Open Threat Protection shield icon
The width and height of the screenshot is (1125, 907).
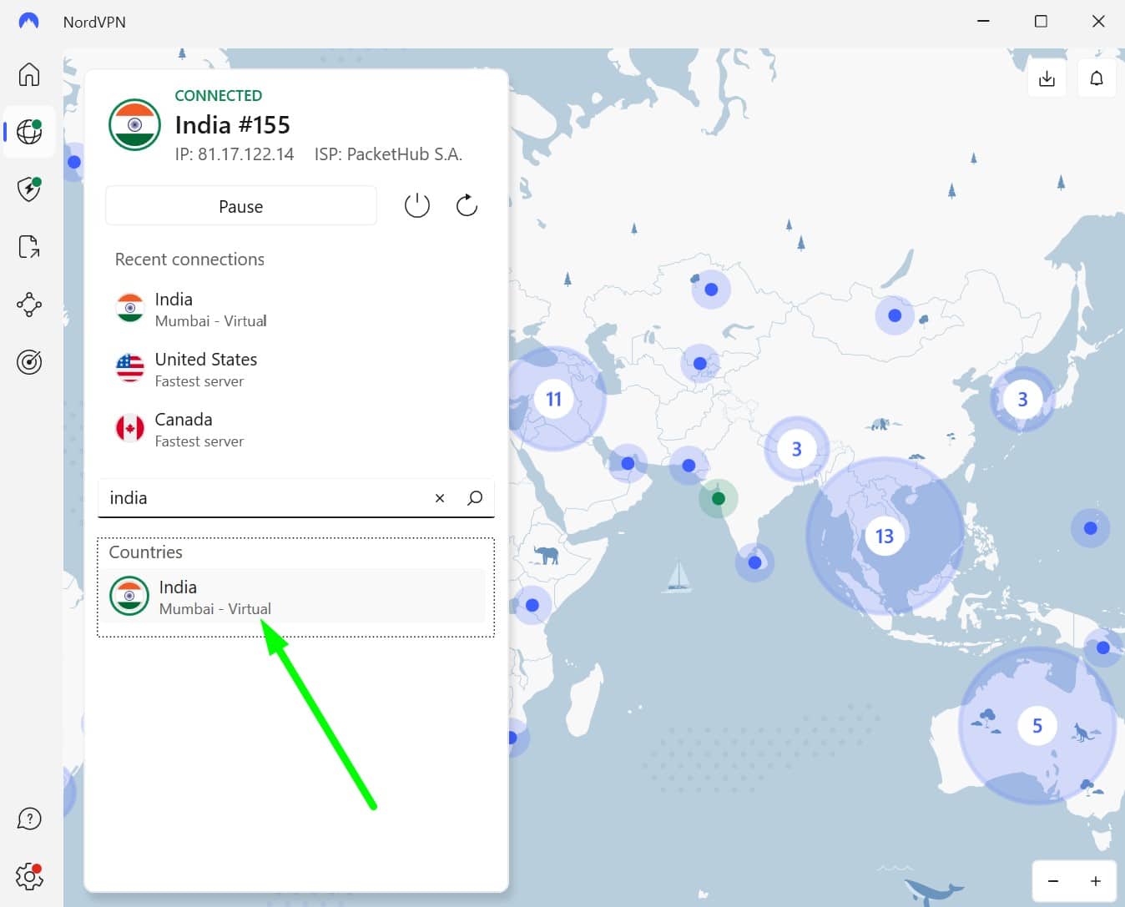click(x=29, y=189)
